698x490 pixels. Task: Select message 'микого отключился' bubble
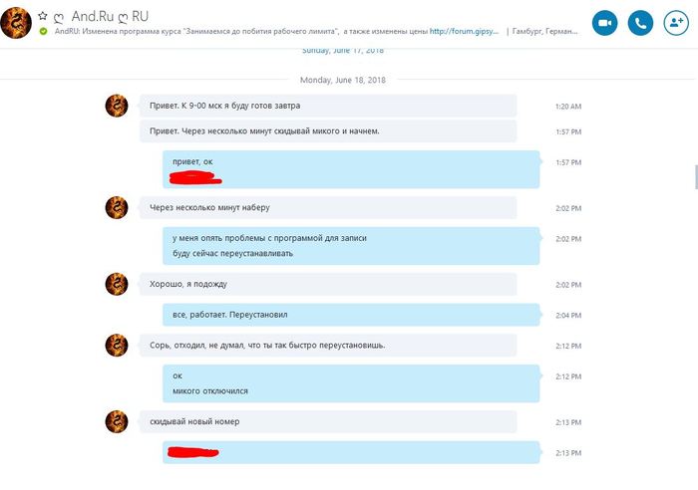(x=351, y=383)
